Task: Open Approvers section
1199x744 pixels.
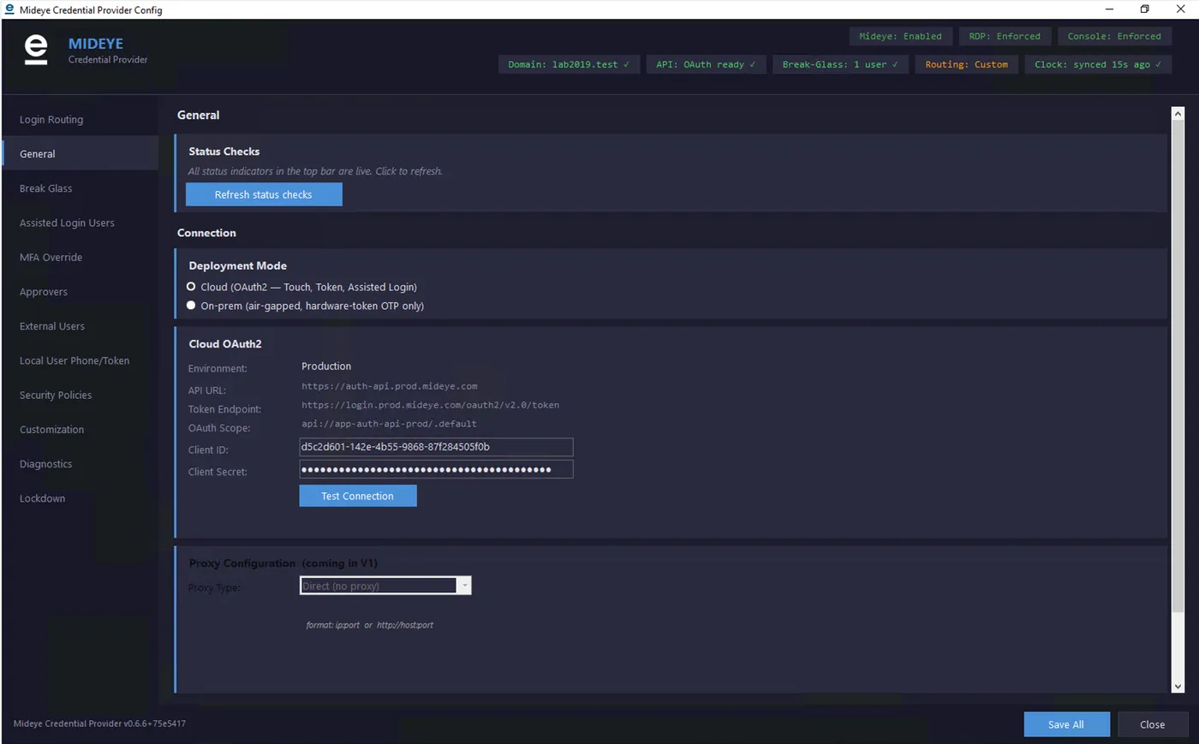Action: coord(80,292)
